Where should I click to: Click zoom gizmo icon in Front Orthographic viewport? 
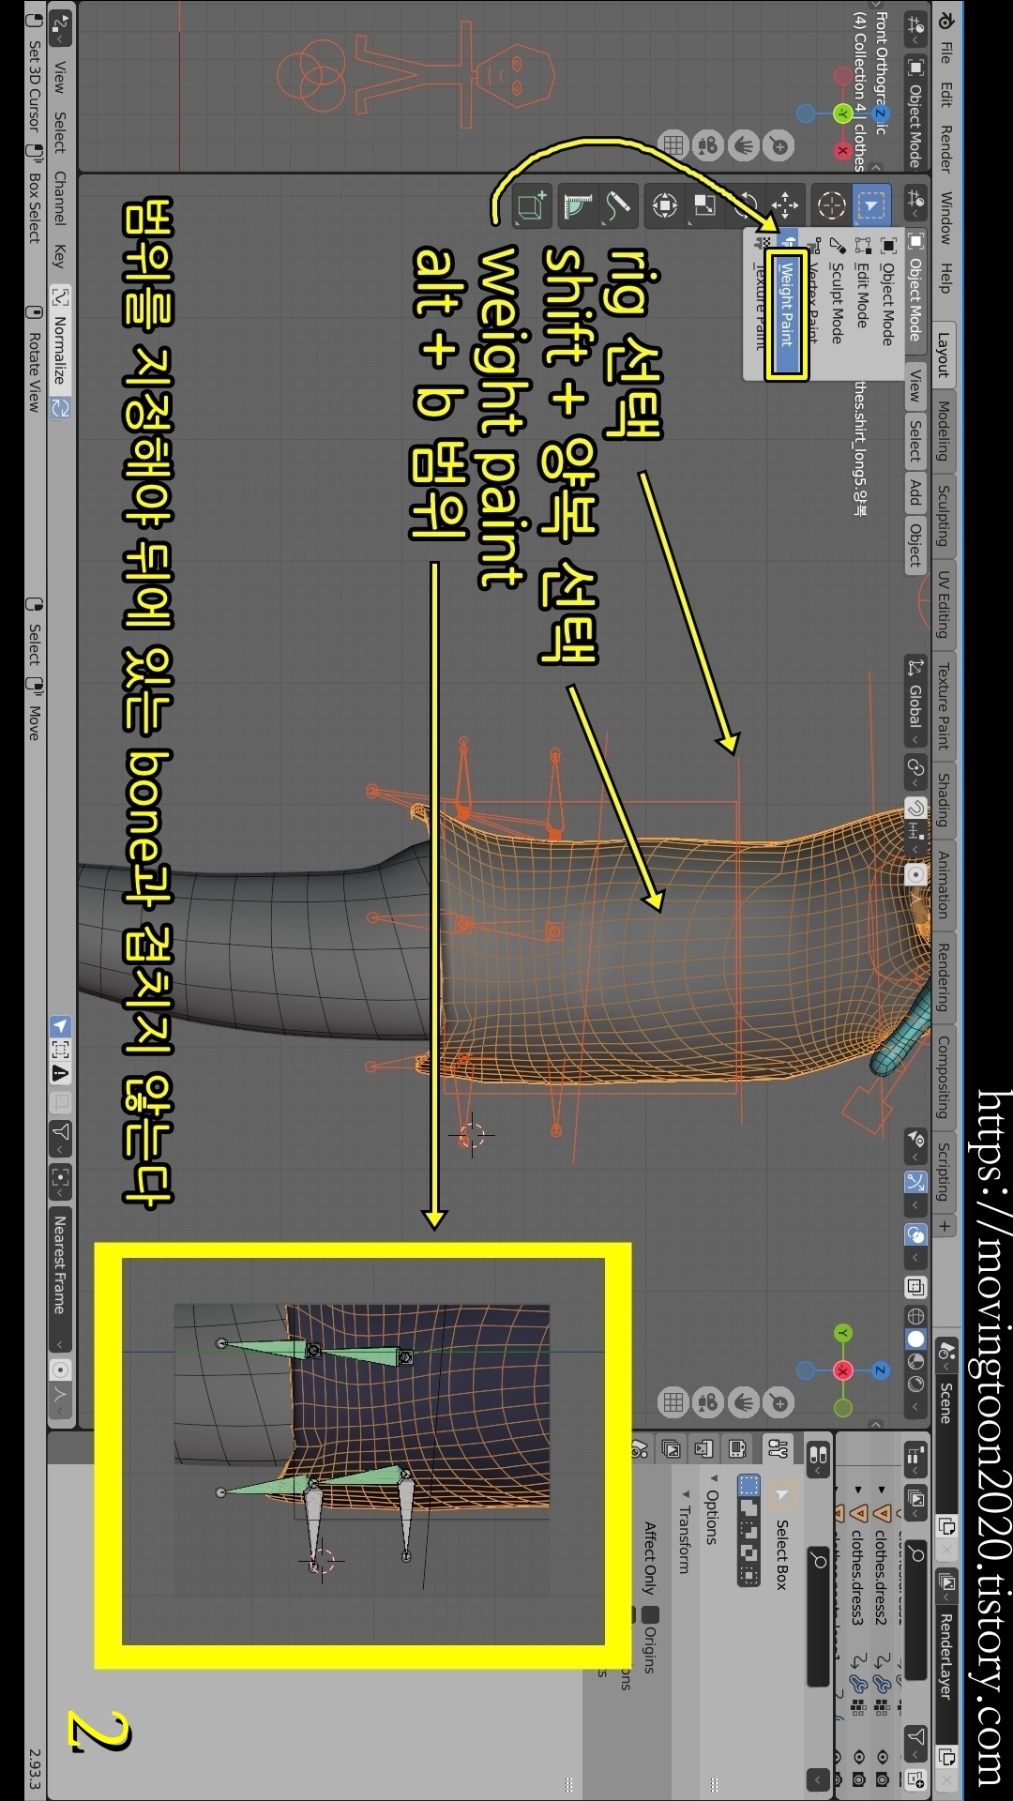779,144
